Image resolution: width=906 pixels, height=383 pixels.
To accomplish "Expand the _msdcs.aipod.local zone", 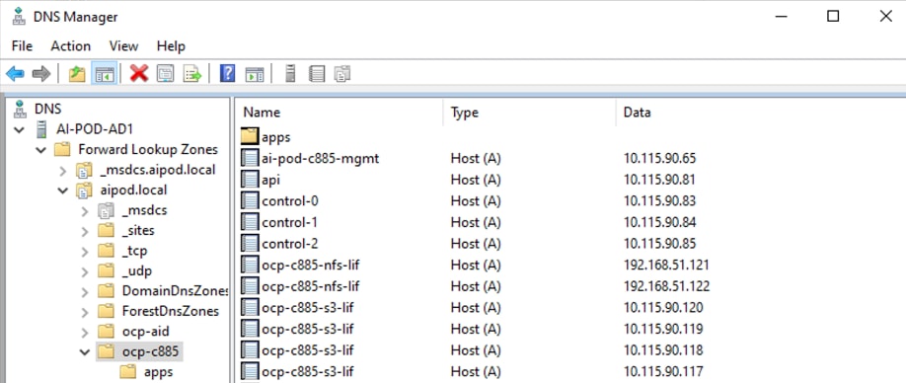I will click(63, 171).
